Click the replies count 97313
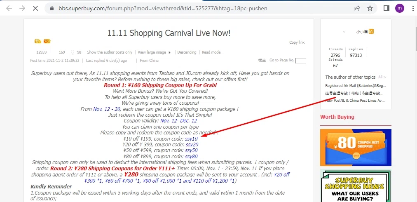This screenshot has height=202, width=417. (356, 55)
